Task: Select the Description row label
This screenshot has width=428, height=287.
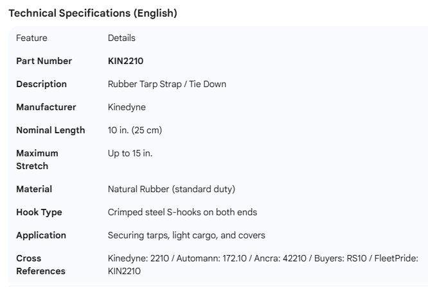Action: pyautogui.click(x=41, y=84)
